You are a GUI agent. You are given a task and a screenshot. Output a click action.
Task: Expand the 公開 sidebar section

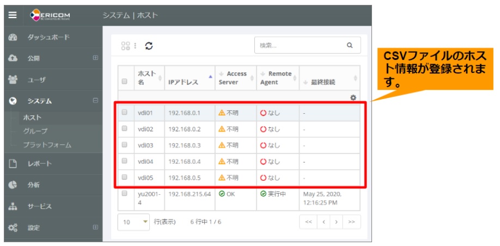tap(95, 58)
